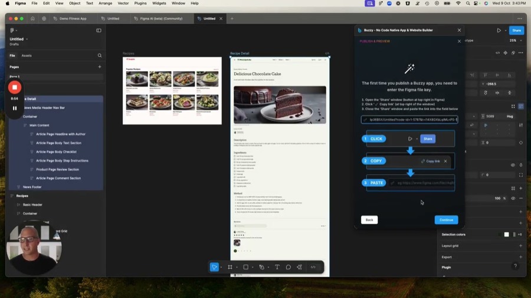This screenshot has height=298, width=531.
Task: Switch to Assets tab in left panel
Action: [x=27, y=56]
